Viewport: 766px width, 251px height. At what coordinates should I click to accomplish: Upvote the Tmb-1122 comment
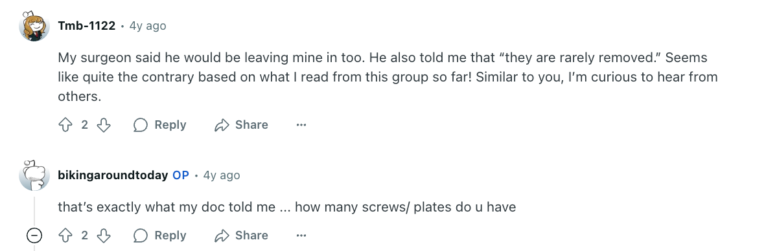click(x=65, y=125)
